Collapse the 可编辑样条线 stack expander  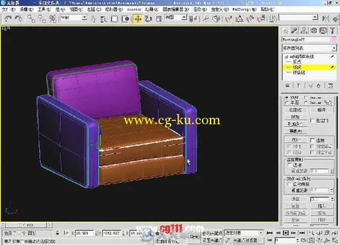(x=287, y=56)
